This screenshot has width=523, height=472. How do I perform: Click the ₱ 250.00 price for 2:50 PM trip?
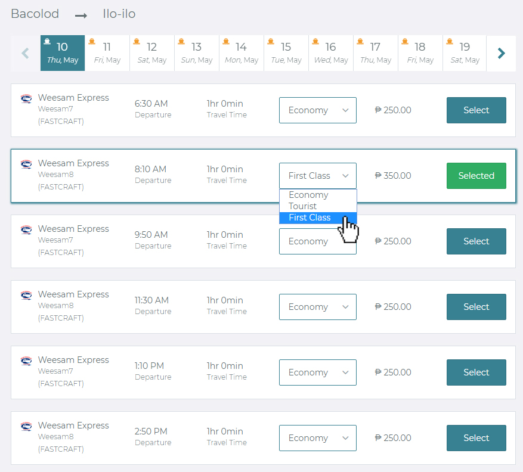click(393, 438)
